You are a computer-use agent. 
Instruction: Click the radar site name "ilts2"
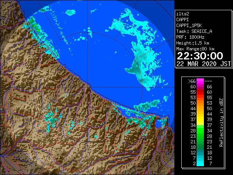[x=183, y=14]
